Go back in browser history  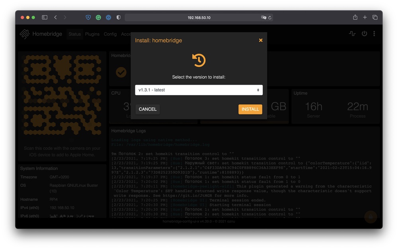pos(55,17)
